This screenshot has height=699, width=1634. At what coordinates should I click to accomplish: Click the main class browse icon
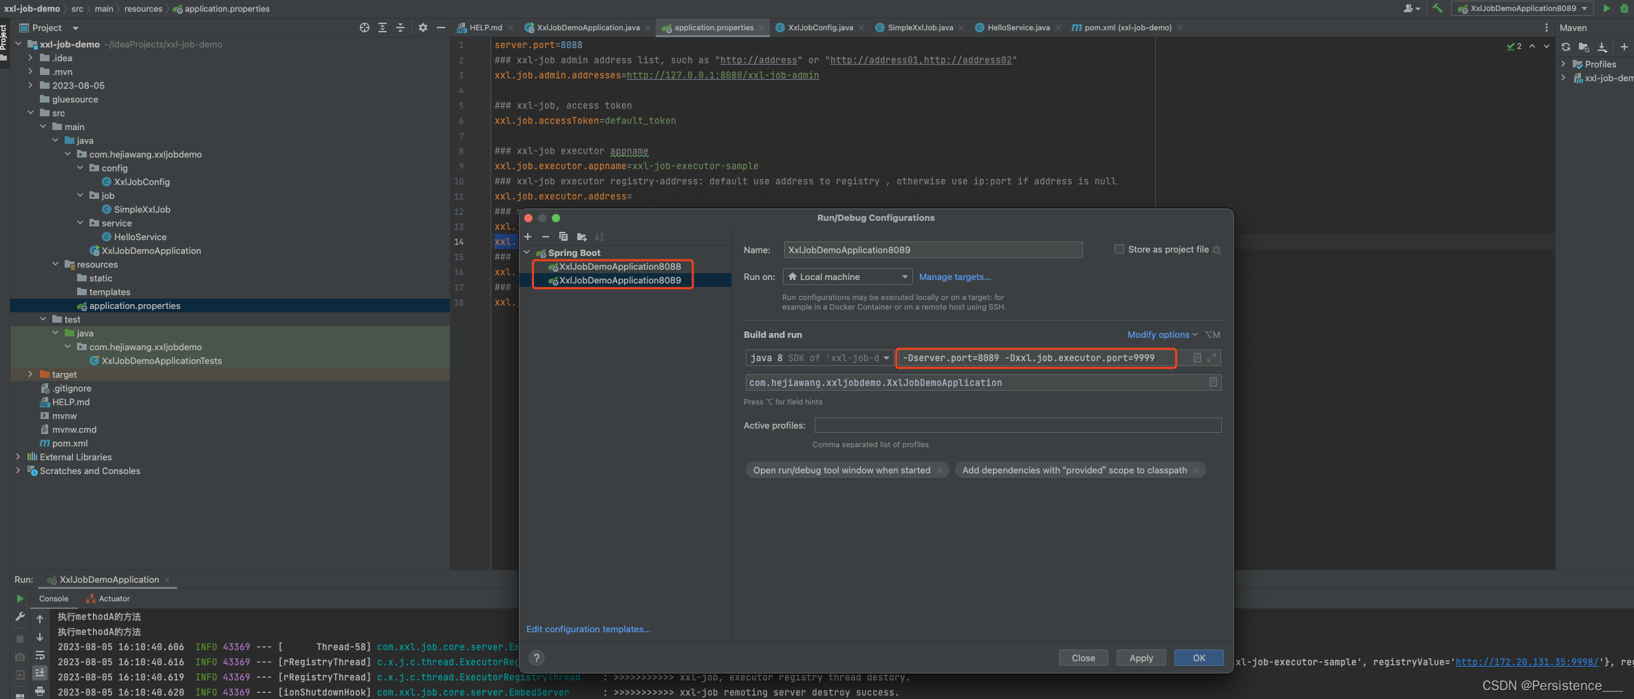coord(1213,382)
